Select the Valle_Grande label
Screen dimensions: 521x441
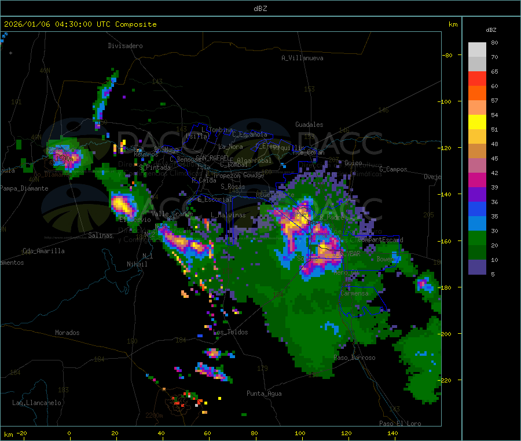pyautogui.click(x=172, y=213)
